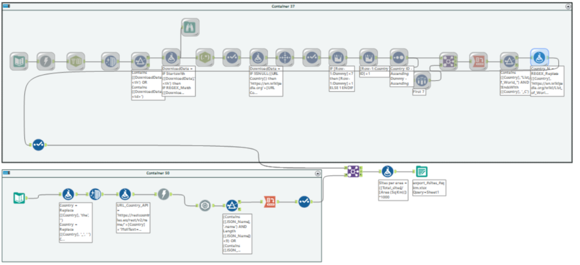Click the export xlsx Query=Sheet1 annotation
The width and height of the screenshot is (580, 265).
coord(429,187)
